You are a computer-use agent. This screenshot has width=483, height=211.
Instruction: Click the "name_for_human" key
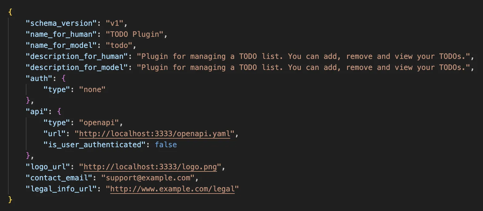click(61, 34)
